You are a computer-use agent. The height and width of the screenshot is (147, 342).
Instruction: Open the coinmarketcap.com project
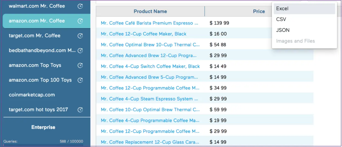click(x=32, y=95)
